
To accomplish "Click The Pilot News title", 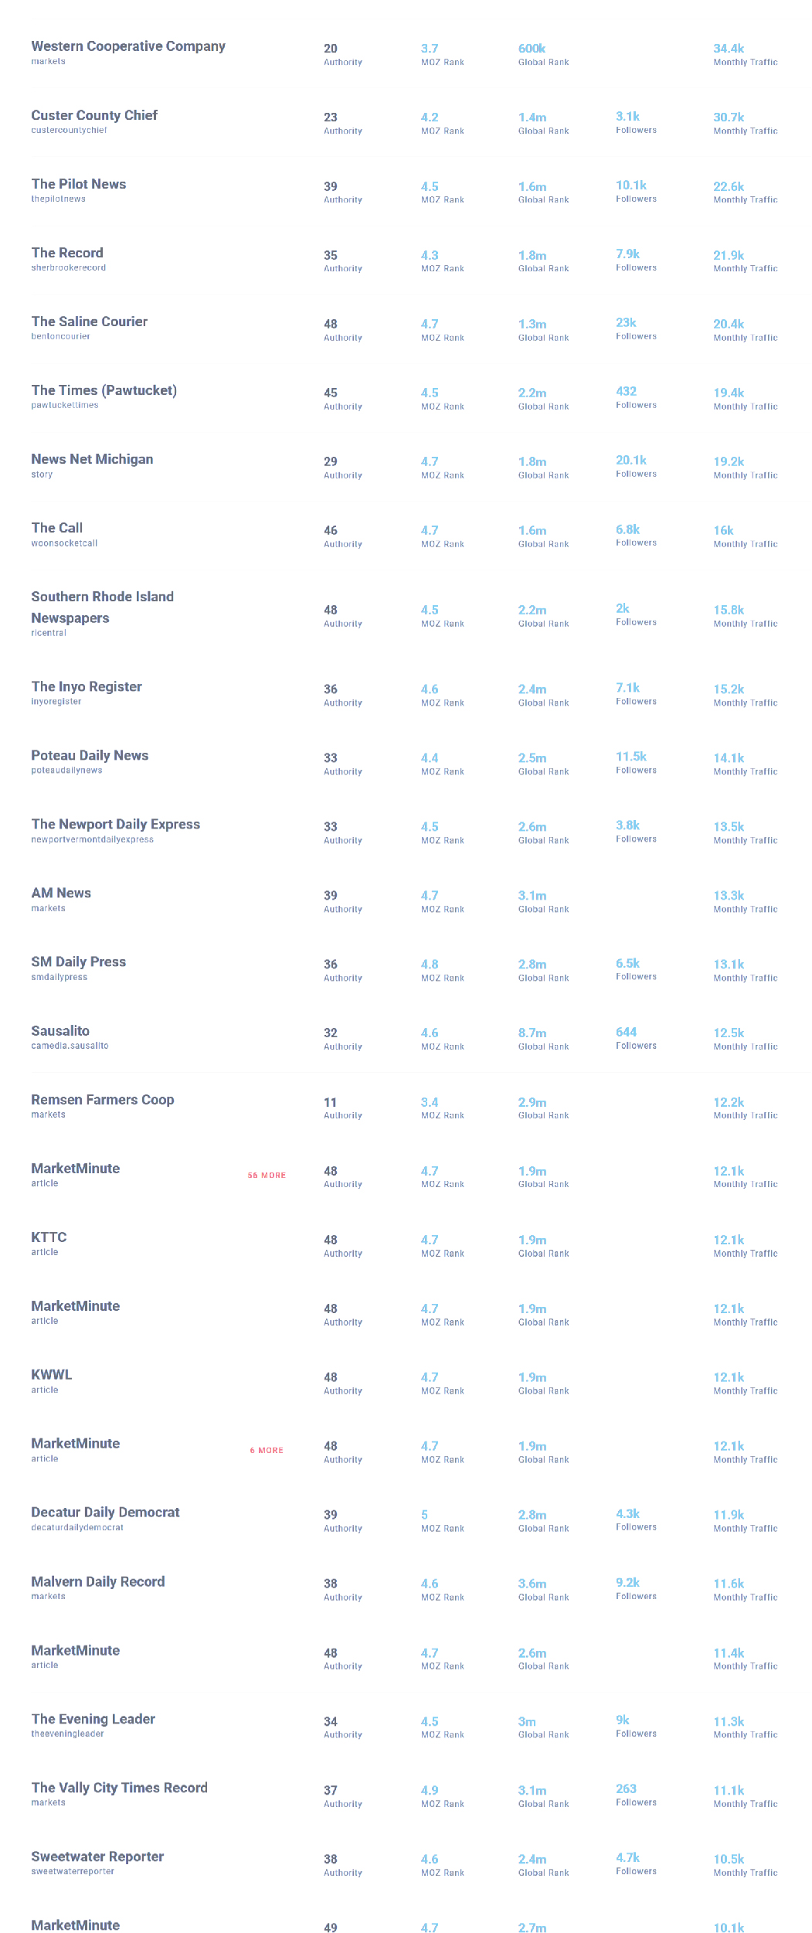I will (79, 184).
